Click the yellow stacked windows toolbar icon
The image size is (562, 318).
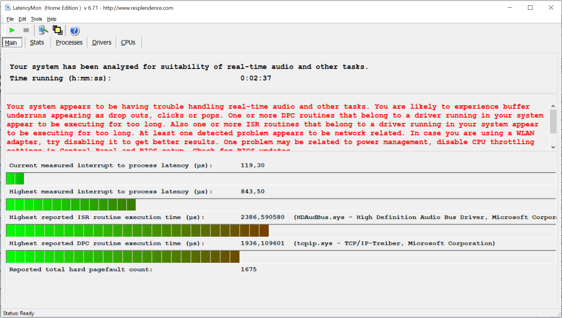point(57,30)
